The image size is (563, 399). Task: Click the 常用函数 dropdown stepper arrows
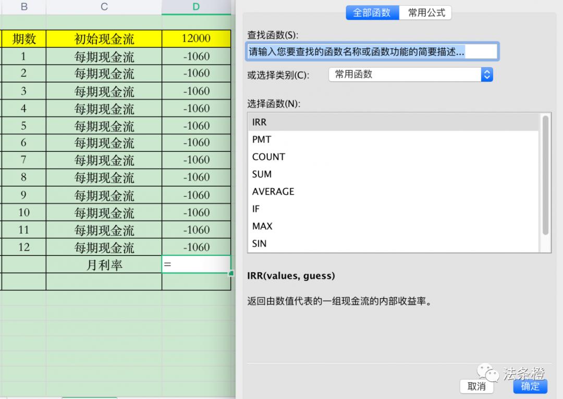487,74
